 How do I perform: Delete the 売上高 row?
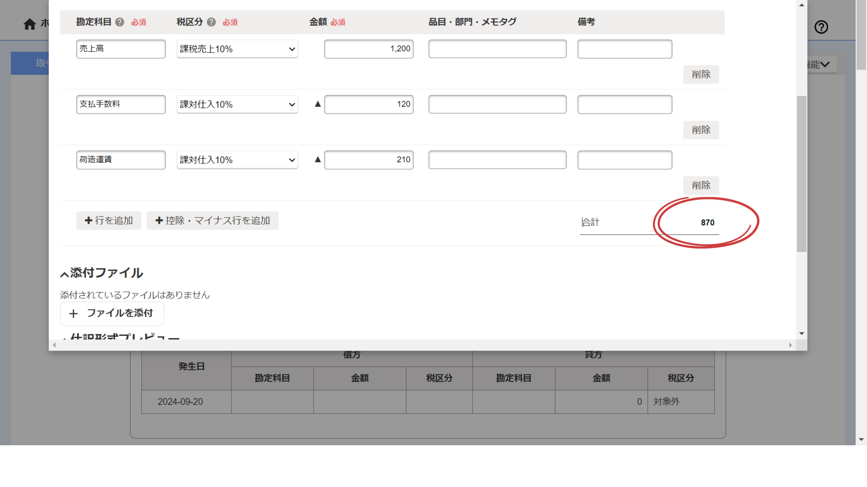(701, 75)
